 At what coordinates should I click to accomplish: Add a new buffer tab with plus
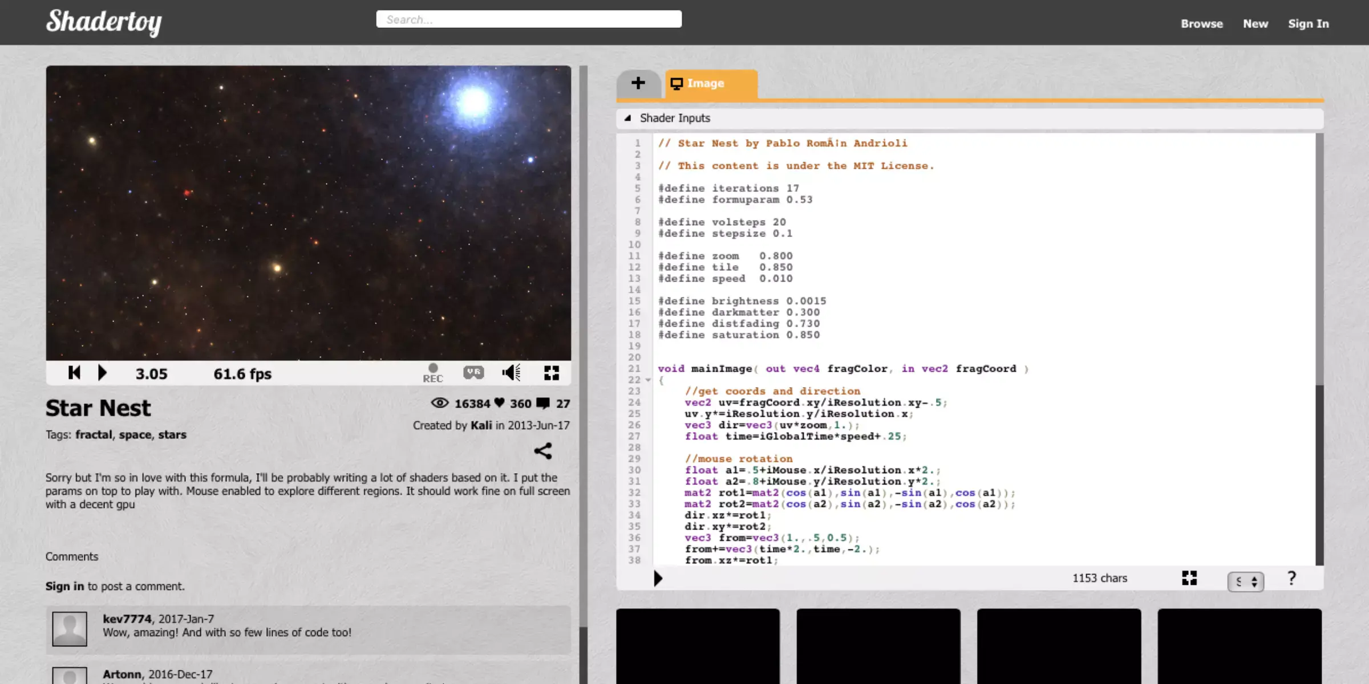(x=638, y=83)
